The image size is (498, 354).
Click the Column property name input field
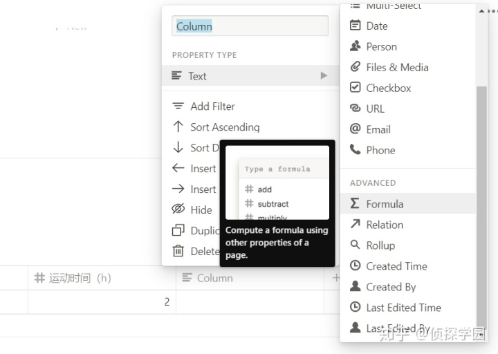(x=250, y=26)
